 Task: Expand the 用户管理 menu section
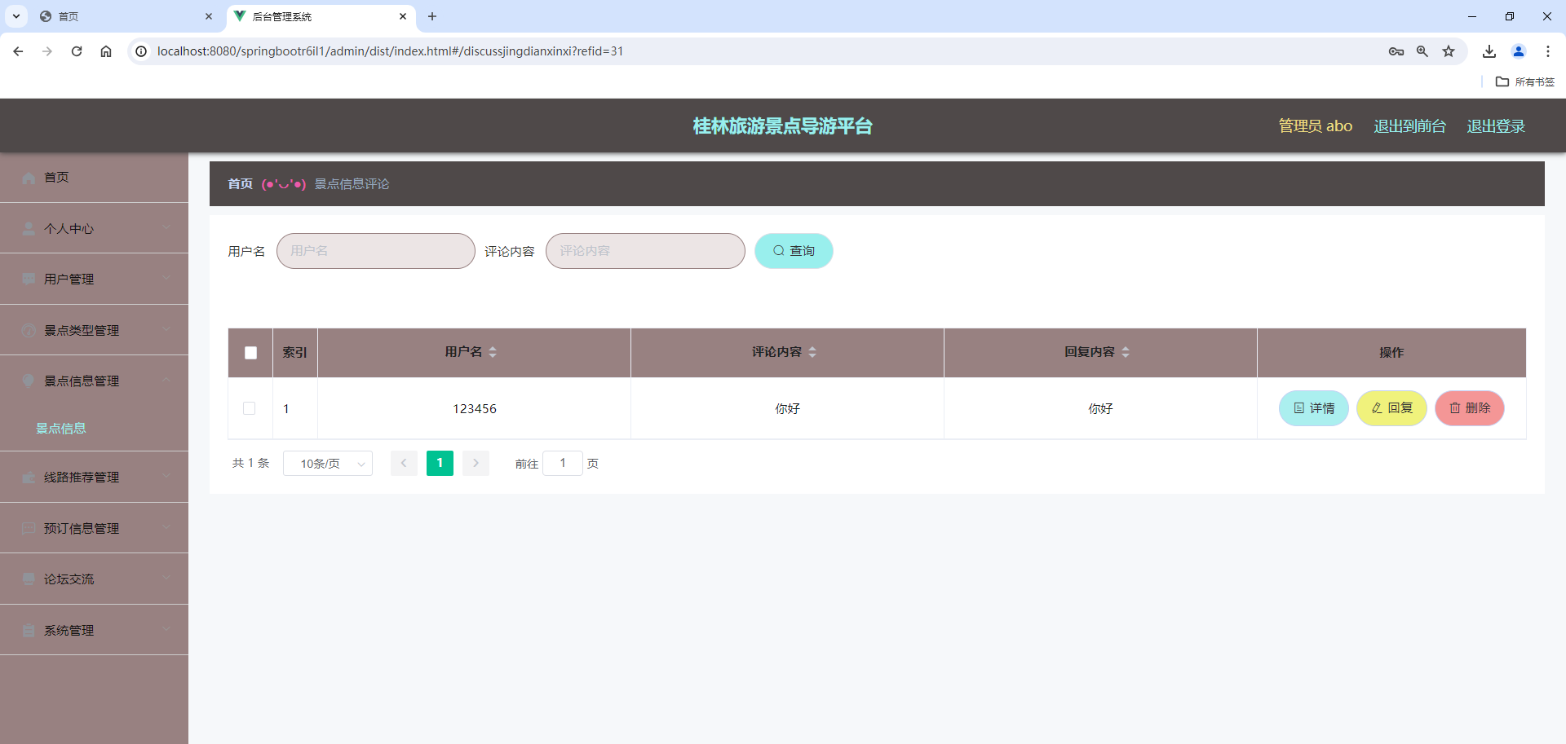coord(69,278)
